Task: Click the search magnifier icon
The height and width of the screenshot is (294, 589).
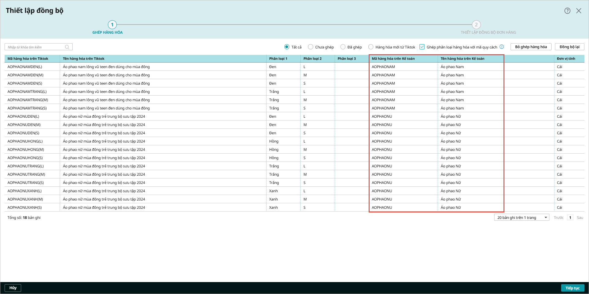Action: [x=67, y=47]
